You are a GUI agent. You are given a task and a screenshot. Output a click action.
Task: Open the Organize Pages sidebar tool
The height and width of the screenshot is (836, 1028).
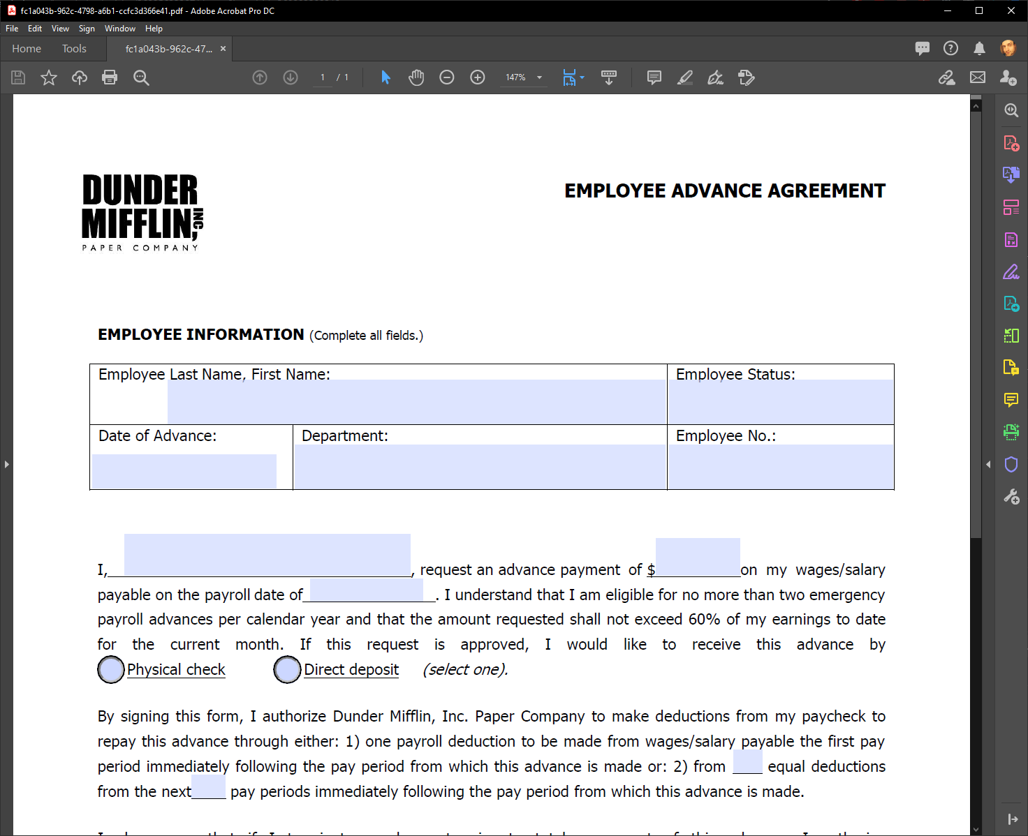pyautogui.click(x=1011, y=207)
